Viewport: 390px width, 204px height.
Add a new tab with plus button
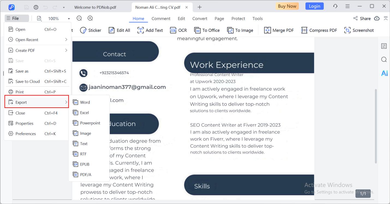tap(199, 7)
